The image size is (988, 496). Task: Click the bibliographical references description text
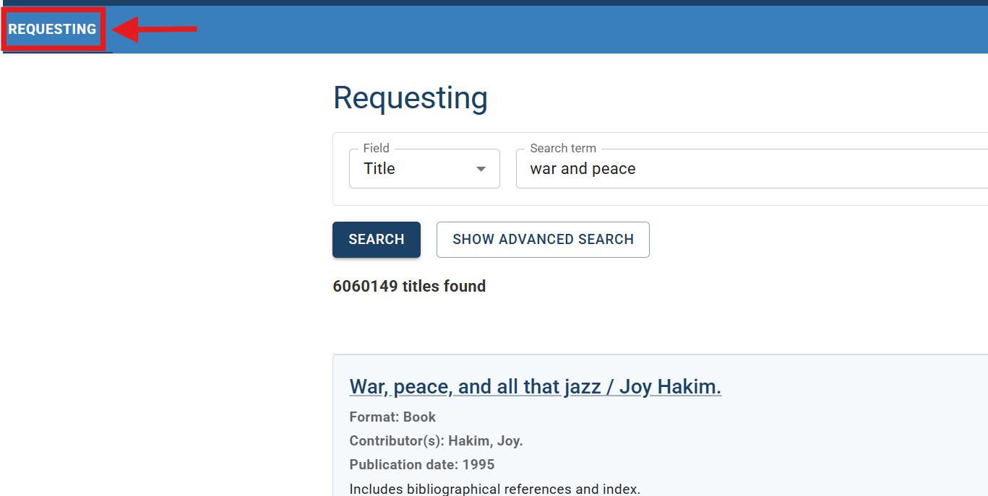[494, 489]
